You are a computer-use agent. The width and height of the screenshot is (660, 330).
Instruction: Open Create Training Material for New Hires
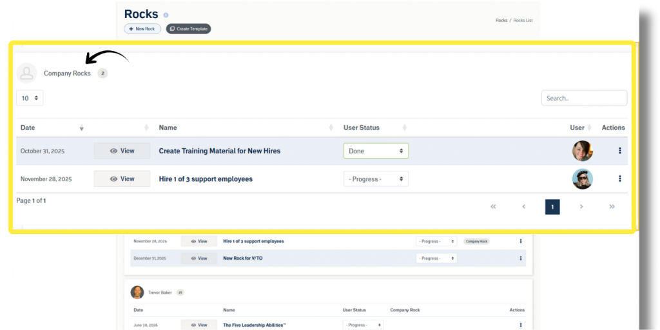tap(220, 151)
